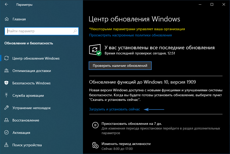The width and height of the screenshot is (230, 154).
Task: Click the magnifier icon in search box
Action: pyautogui.click(x=75, y=31)
